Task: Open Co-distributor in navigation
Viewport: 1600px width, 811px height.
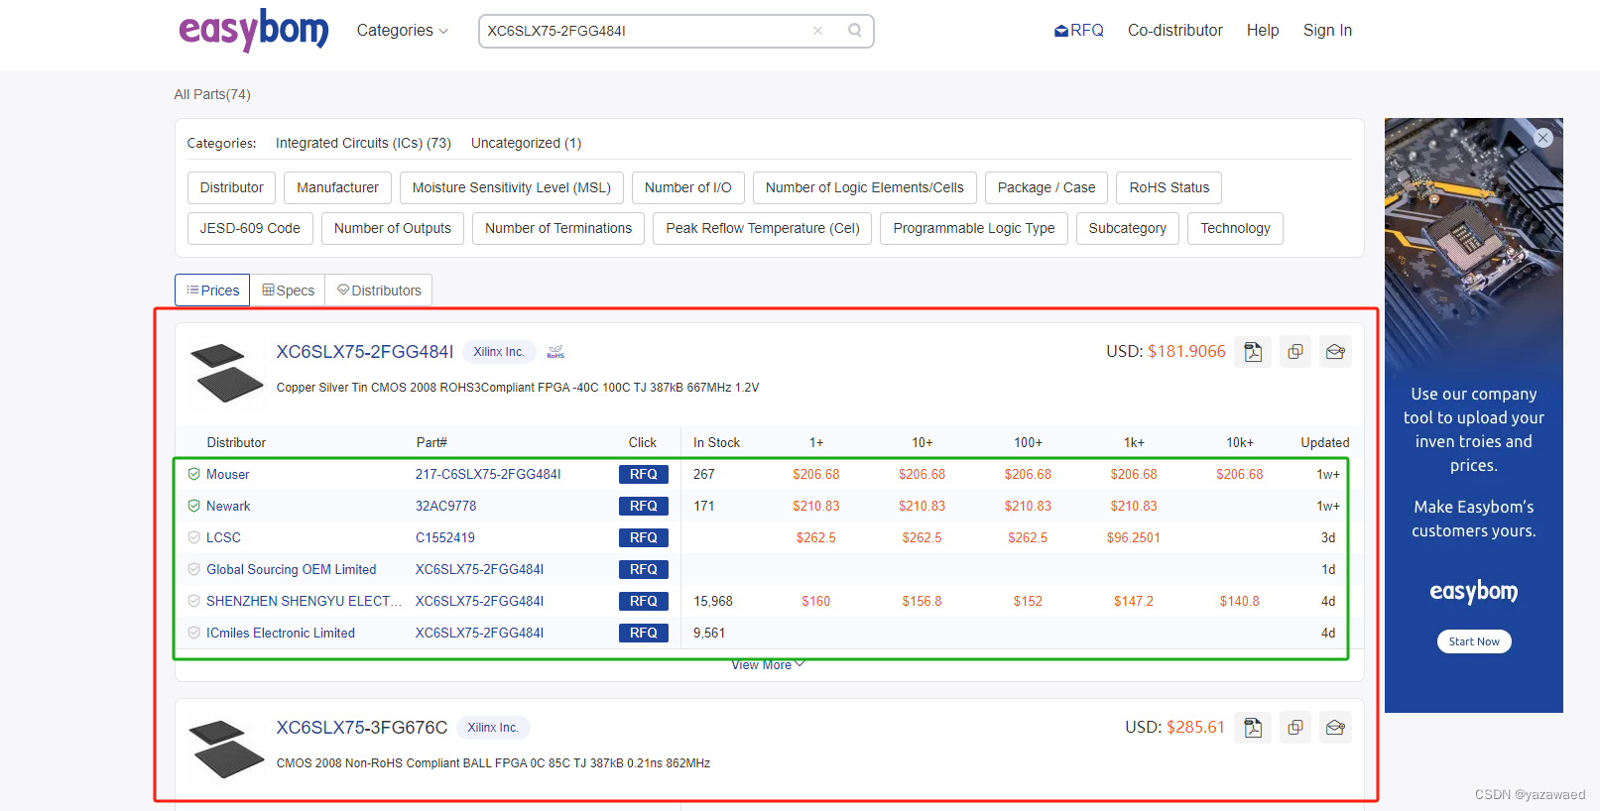Action: coord(1174,31)
